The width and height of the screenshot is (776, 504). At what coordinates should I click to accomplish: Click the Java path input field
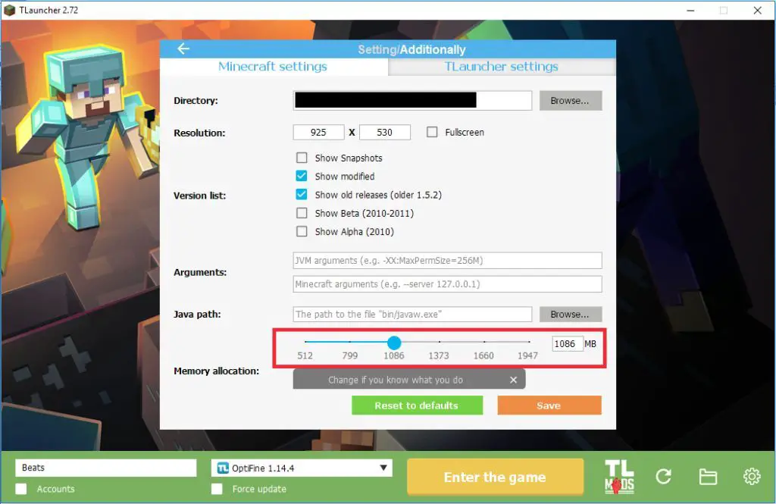tap(412, 315)
